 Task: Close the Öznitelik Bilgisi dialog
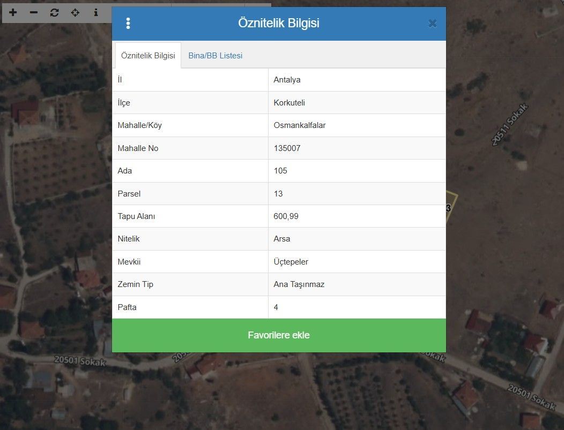(x=432, y=24)
